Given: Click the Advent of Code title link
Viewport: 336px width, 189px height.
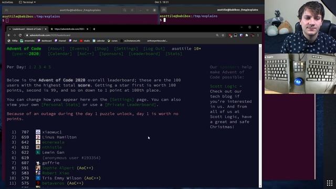Looking at the screenshot, I should click(24, 48).
